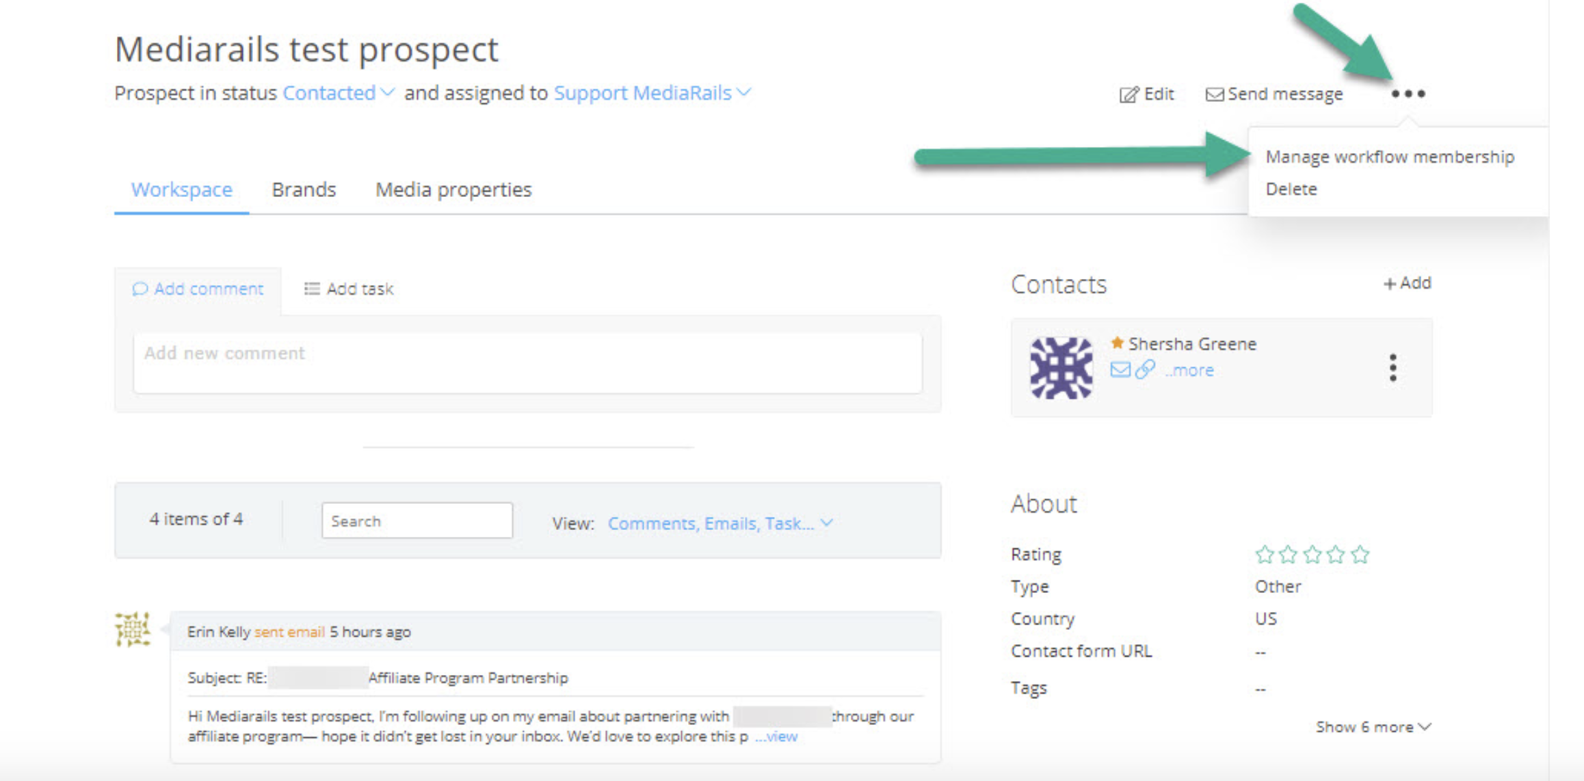This screenshot has height=781, width=1584.
Task: Set rating to three stars
Action: click(1312, 554)
